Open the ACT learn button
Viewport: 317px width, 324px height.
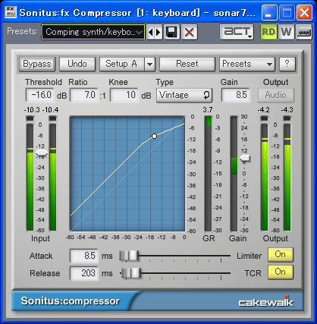[x=237, y=32]
